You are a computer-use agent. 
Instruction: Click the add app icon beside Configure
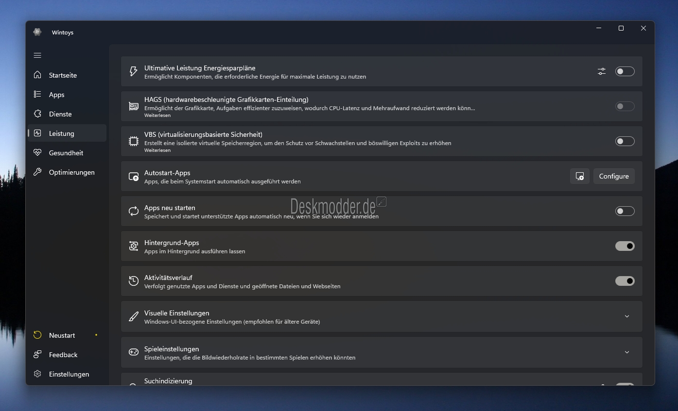[580, 176]
